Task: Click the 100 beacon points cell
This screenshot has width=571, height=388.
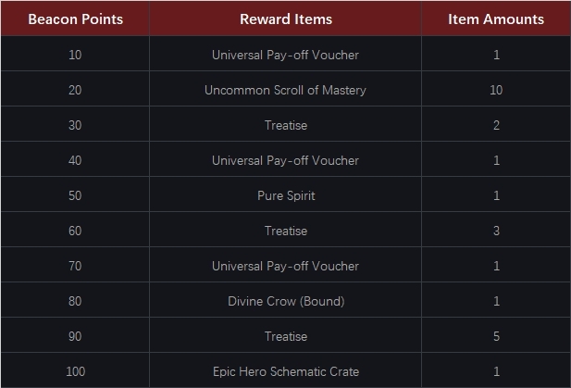Action: coord(75,371)
